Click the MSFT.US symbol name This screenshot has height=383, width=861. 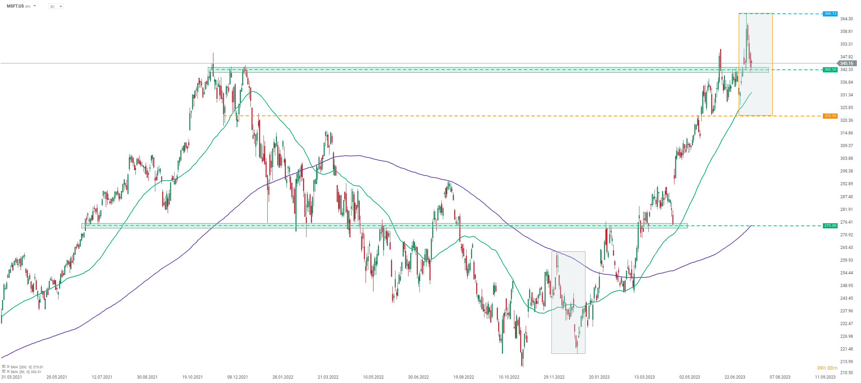15,6
